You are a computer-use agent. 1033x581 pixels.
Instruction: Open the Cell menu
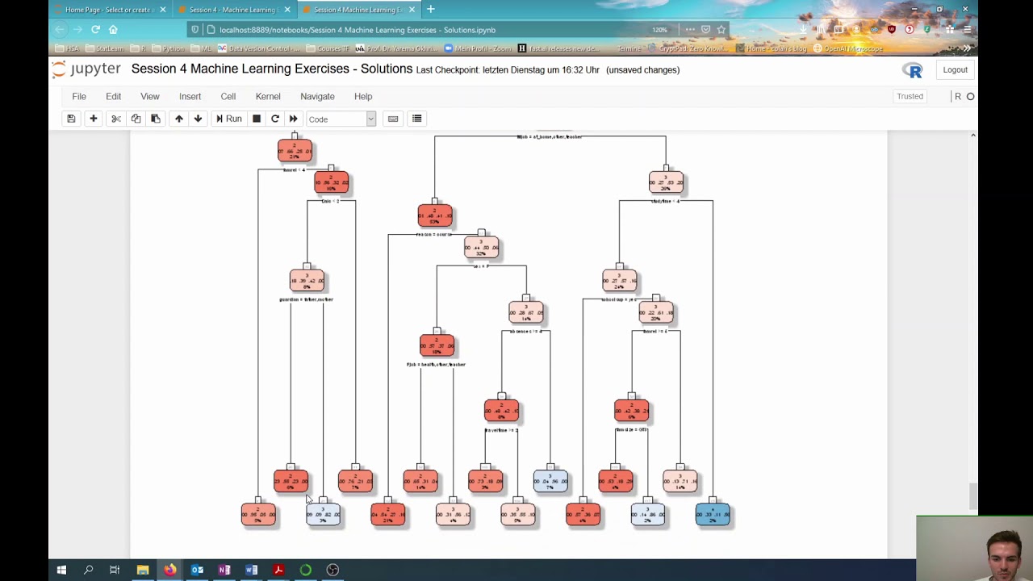tap(228, 96)
